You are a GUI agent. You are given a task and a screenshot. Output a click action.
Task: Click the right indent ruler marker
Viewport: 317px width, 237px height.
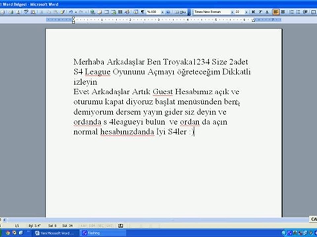[x=253, y=20]
